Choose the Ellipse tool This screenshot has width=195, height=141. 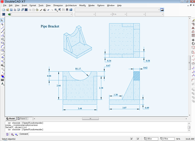click(2, 57)
